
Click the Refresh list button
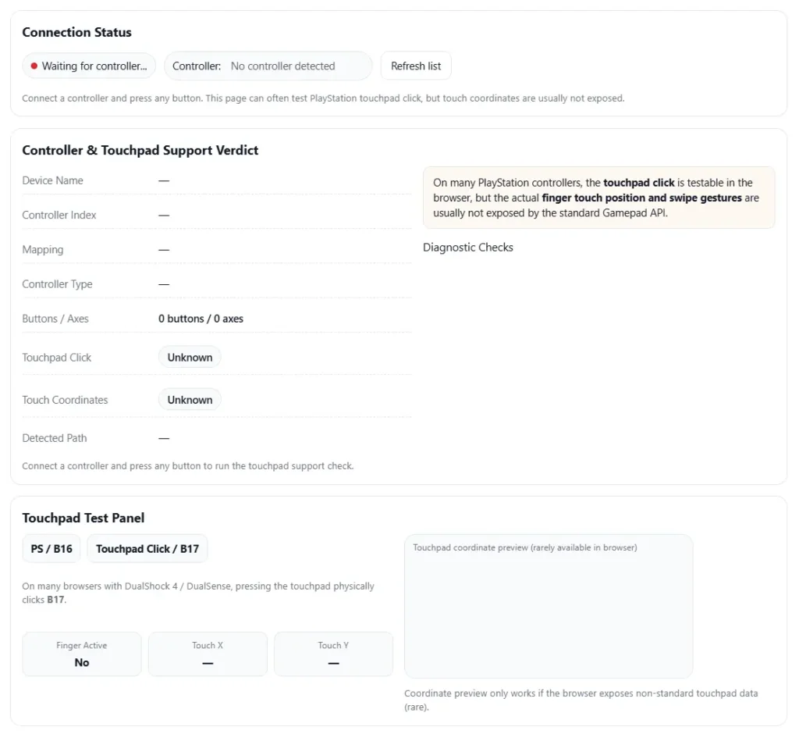coord(416,66)
